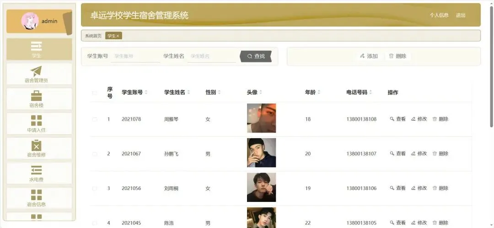Click 修改 edit icon for 周雅琴
The height and width of the screenshot is (228, 494).
(413, 119)
